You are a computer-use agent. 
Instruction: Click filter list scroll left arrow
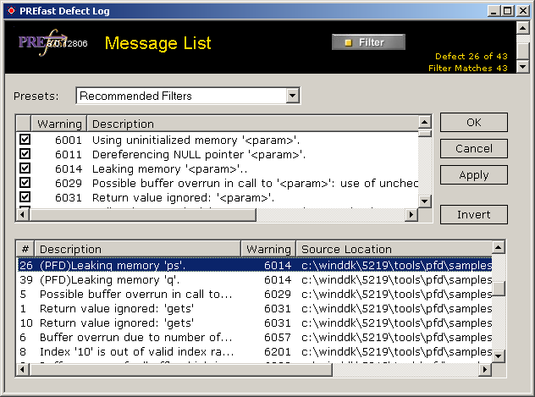coord(23,214)
